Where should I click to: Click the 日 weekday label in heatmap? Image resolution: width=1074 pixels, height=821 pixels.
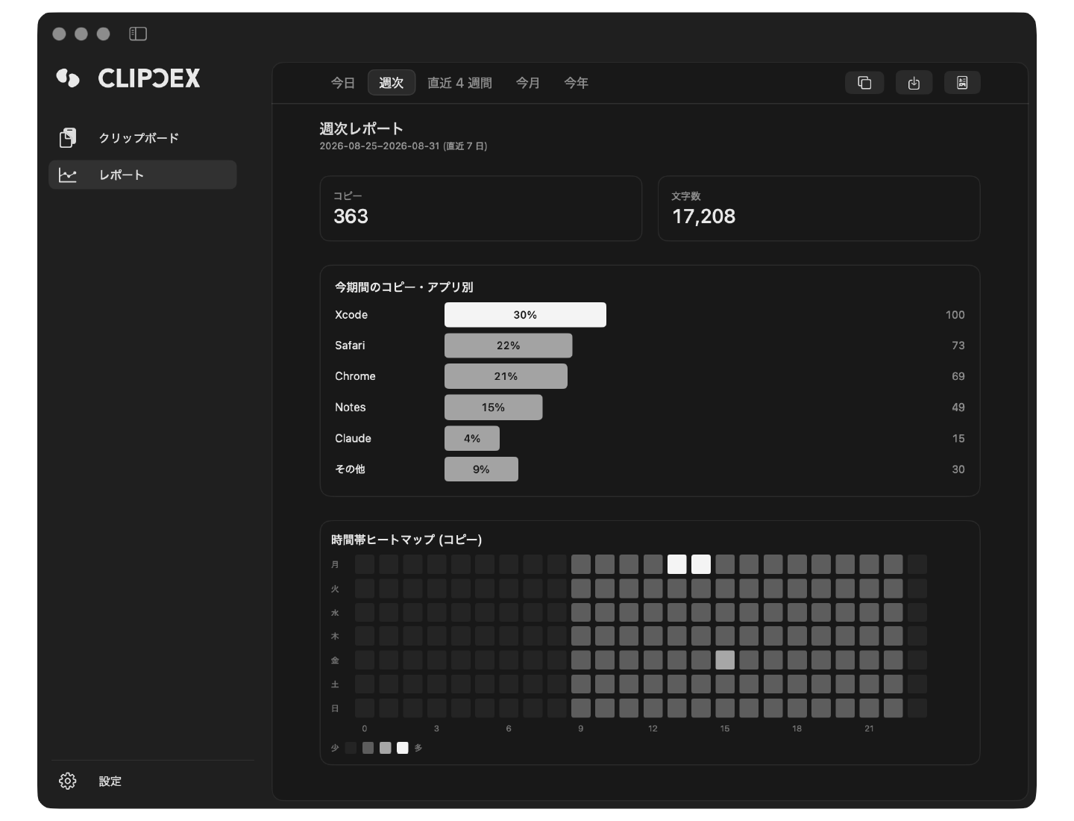click(x=335, y=708)
